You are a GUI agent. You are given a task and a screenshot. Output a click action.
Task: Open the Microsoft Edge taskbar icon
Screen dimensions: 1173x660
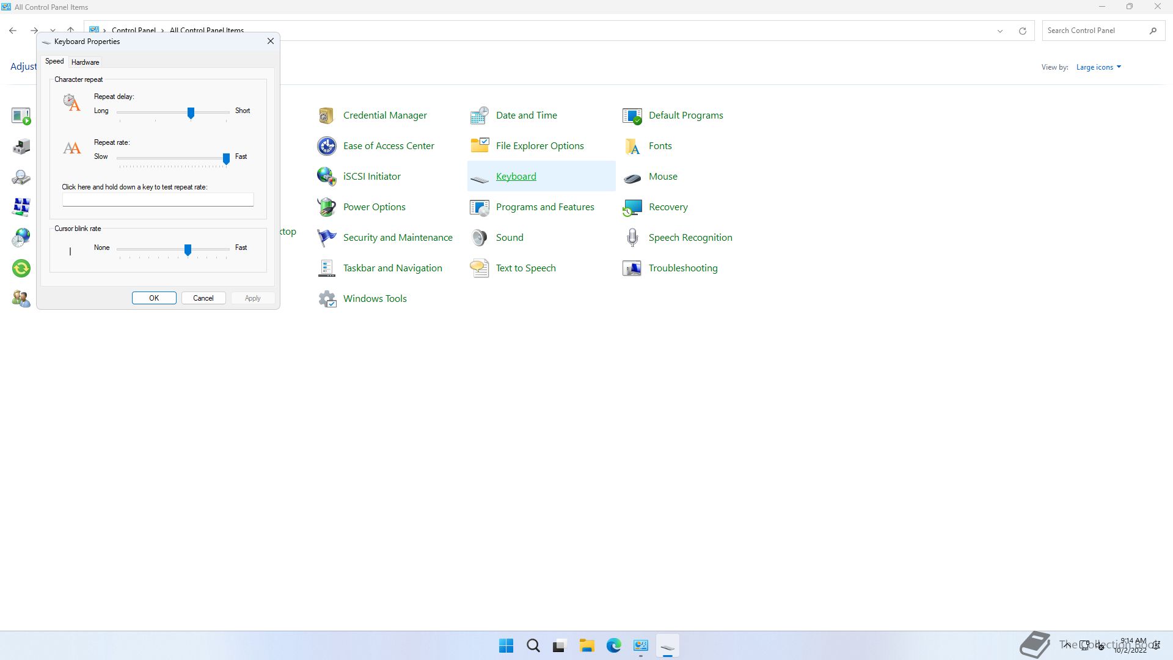pos(613,646)
